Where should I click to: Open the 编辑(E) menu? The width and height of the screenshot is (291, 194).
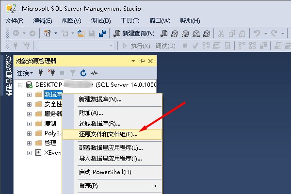(x=43, y=20)
